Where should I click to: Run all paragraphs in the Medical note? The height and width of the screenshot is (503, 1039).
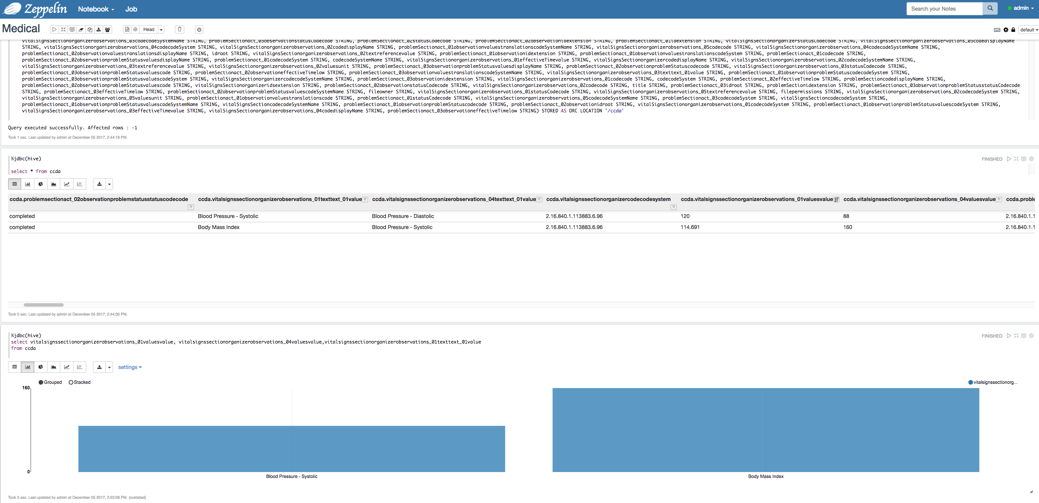pos(54,29)
